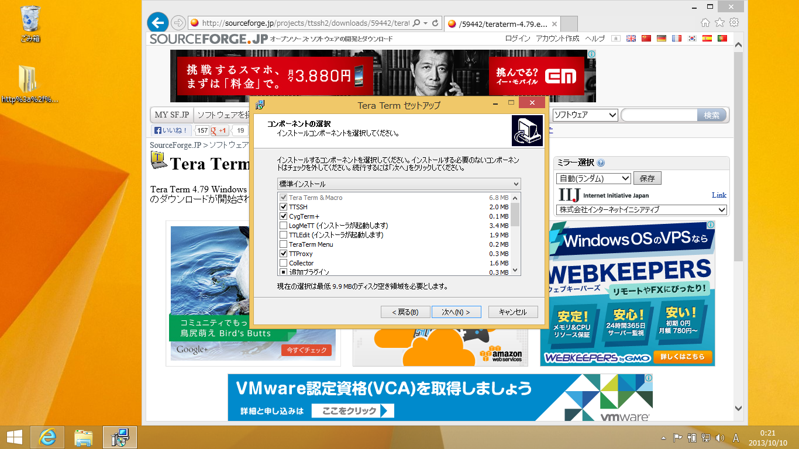Click the browser Back arrow button
Image resolution: width=799 pixels, height=449 pixels.
click(157, 22)
